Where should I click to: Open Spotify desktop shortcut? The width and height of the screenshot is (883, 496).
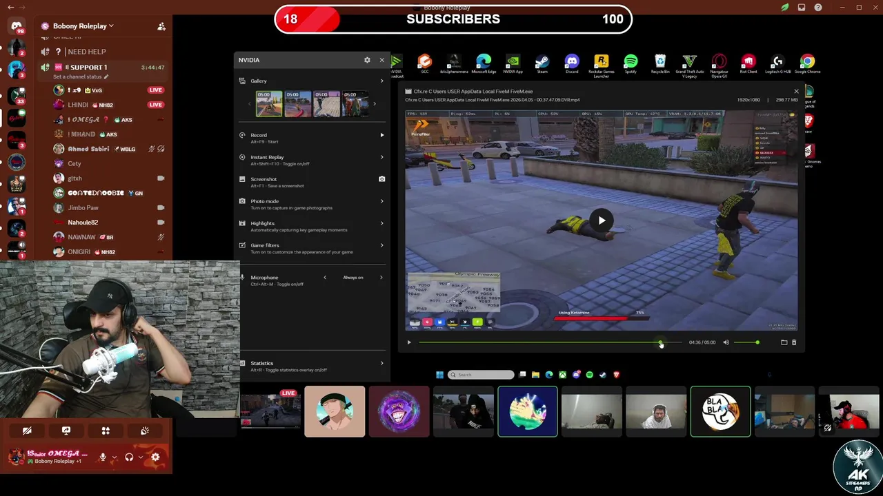631,65
